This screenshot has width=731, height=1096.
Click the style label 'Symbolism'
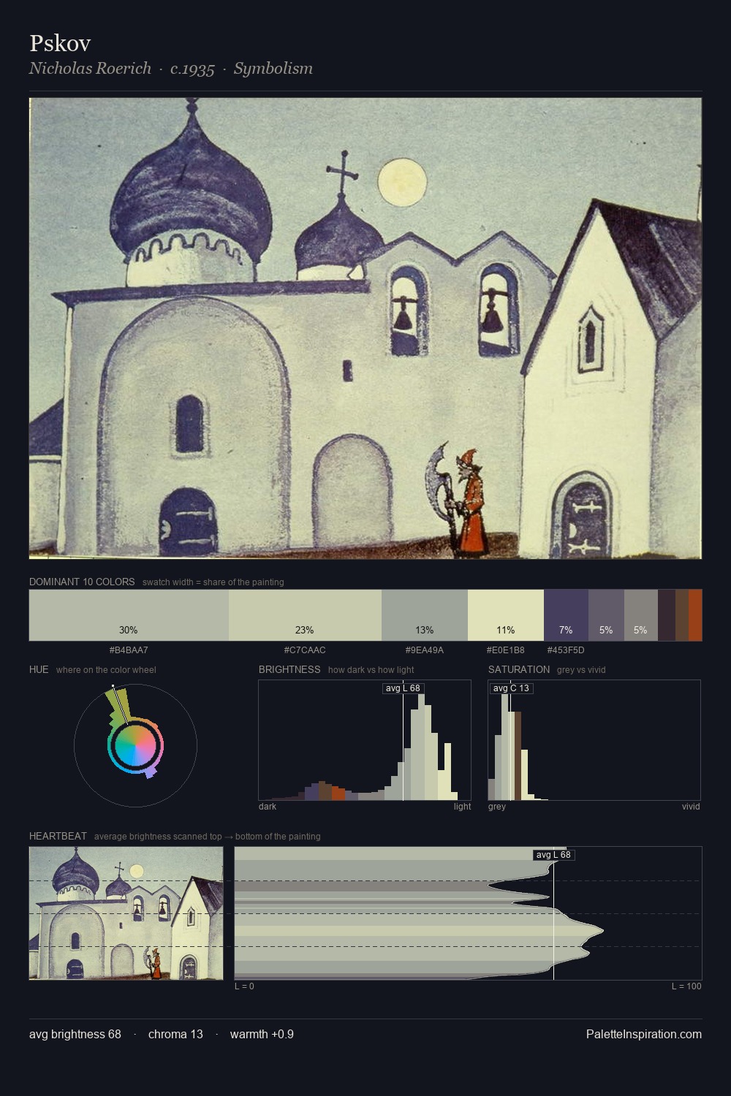click(x=273, y=69)
